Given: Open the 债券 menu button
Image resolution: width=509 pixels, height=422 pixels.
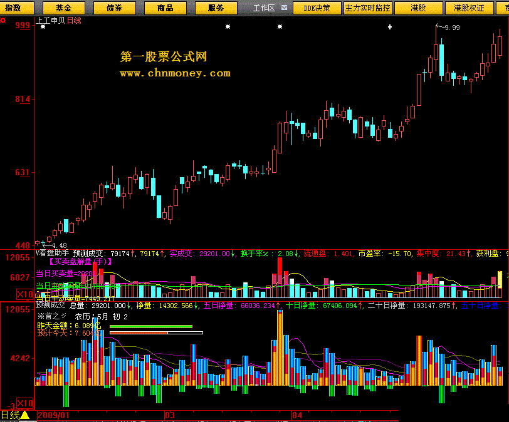Looking at the screenshot, I should [x=115, y=8].
